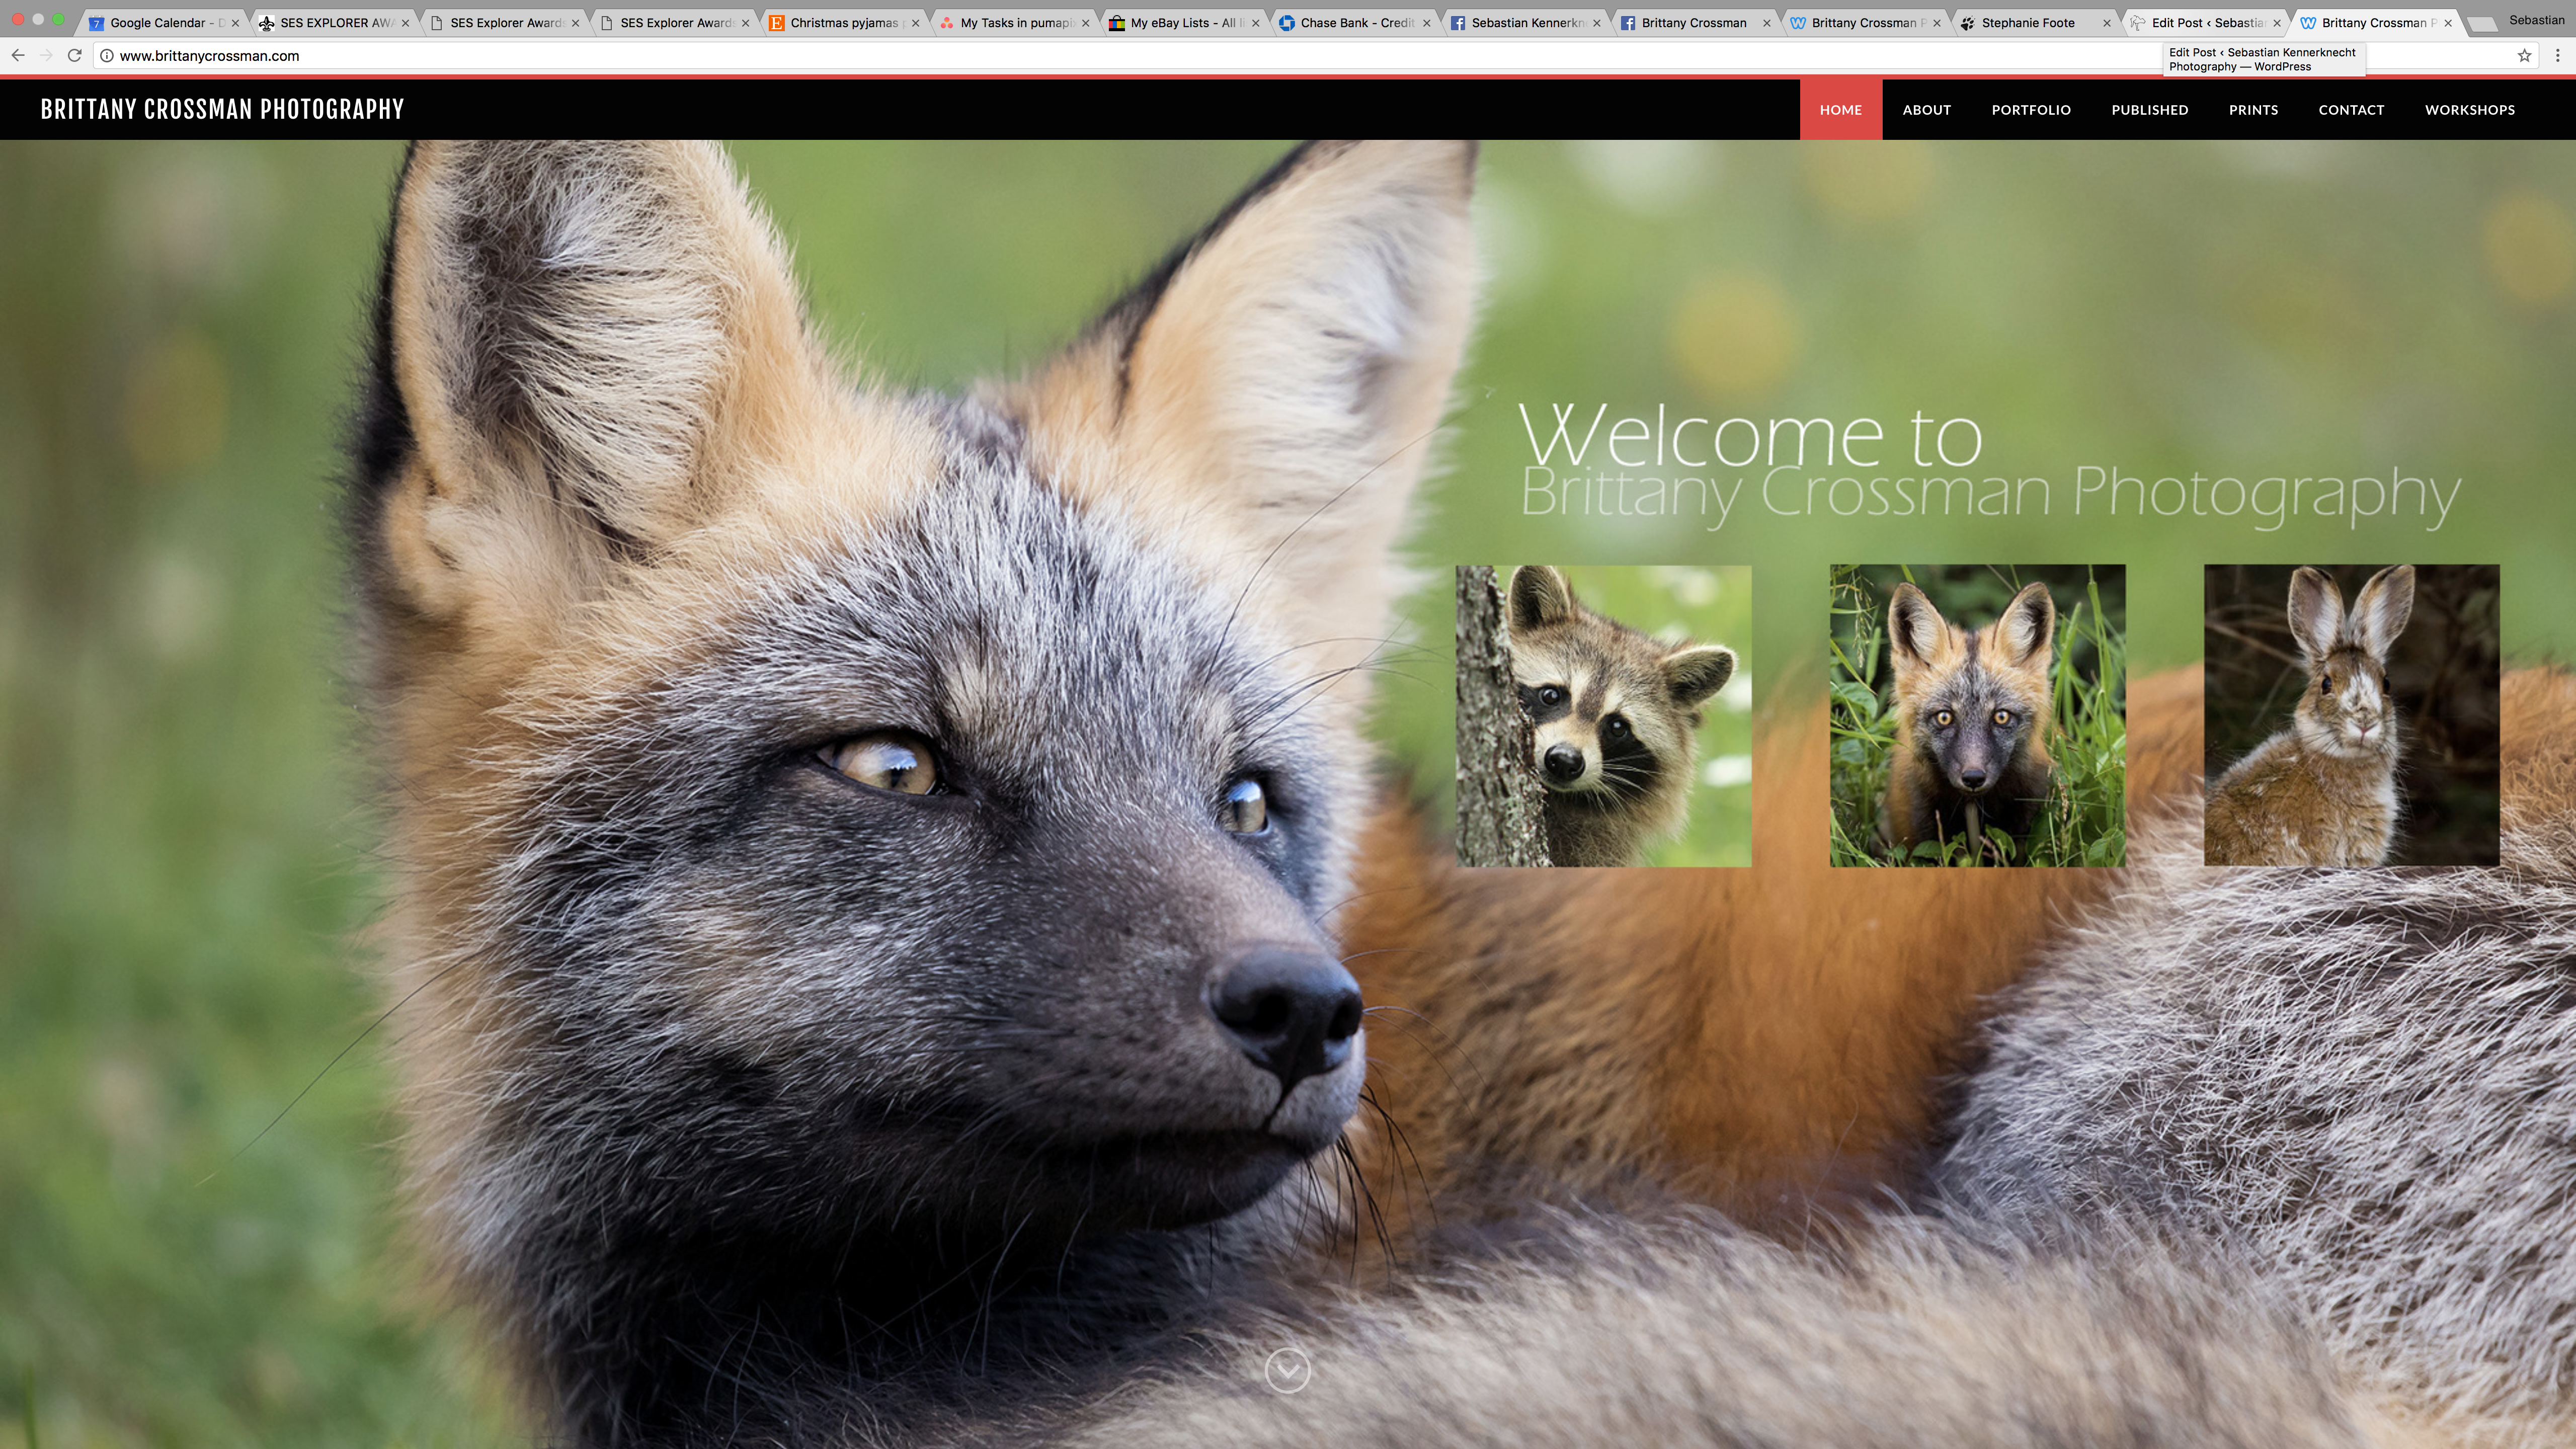Screen dimensions: 2576x1449
Task: Open the raccoon photo thumbnail
Action: [x=1603, y=715]
